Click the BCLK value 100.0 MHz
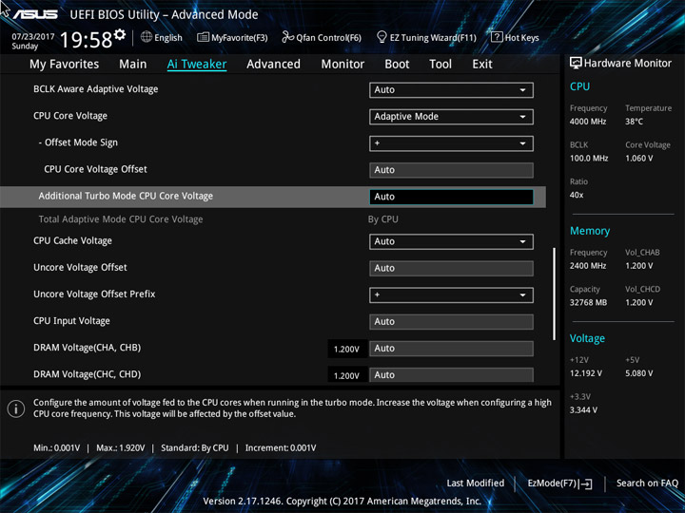Image resolution: width=685 pixels, height=513 pixels. point(589,159)
